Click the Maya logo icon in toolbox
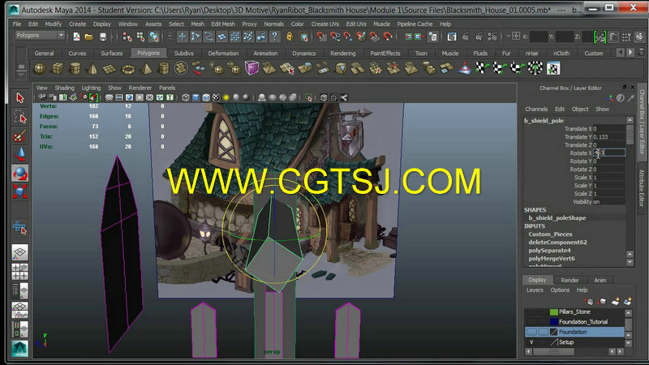This screenshot has height=365, width=649. click(19, 349)
